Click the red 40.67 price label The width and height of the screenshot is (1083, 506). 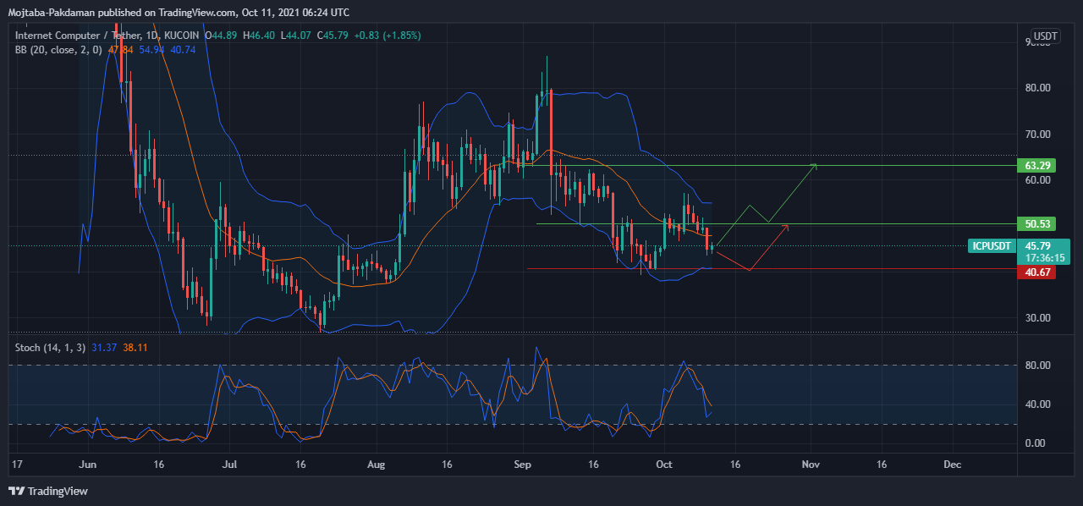coord(1036,272)
